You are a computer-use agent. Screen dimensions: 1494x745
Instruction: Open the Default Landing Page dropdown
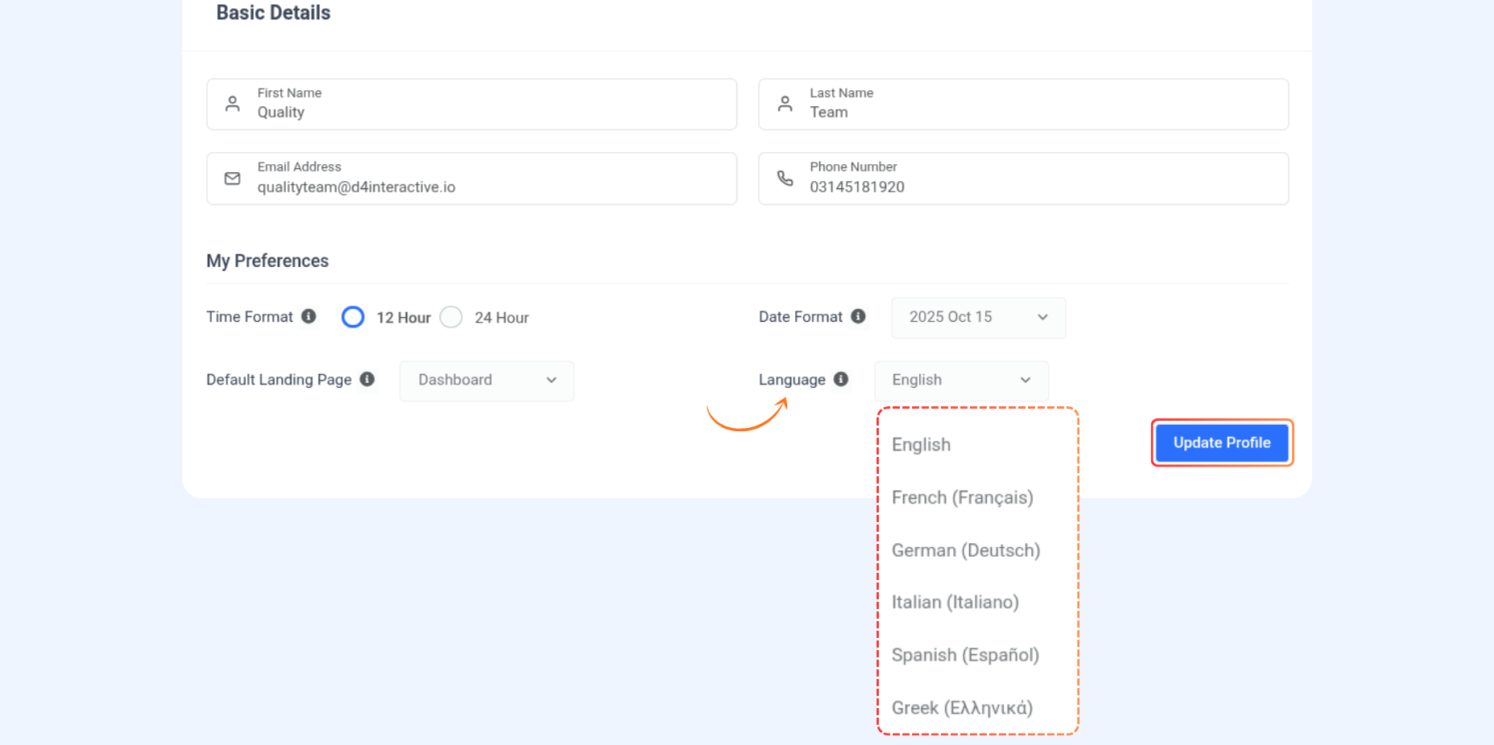(486, 381)
